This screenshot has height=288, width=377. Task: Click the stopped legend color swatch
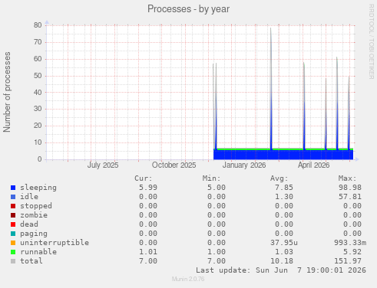pyautogui.click(x=13, y=206)
